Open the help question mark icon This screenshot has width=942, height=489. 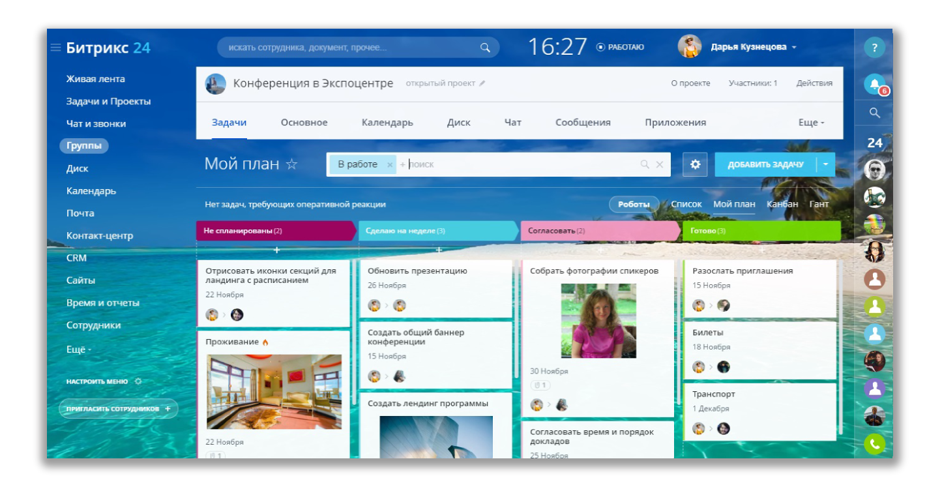point(874,48)
